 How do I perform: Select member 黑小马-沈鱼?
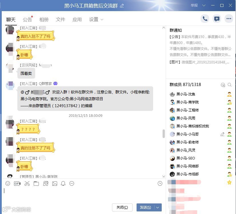click(x=200, y=94)
